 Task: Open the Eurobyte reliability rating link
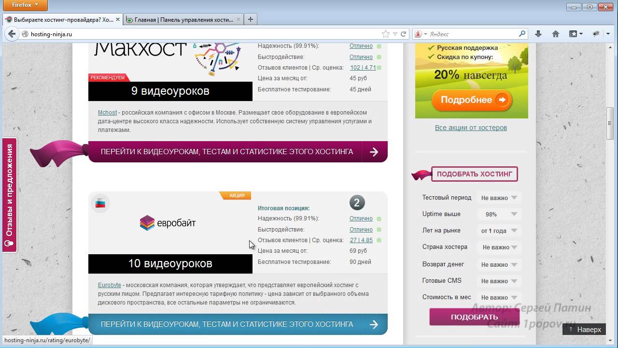coord(361,218)
